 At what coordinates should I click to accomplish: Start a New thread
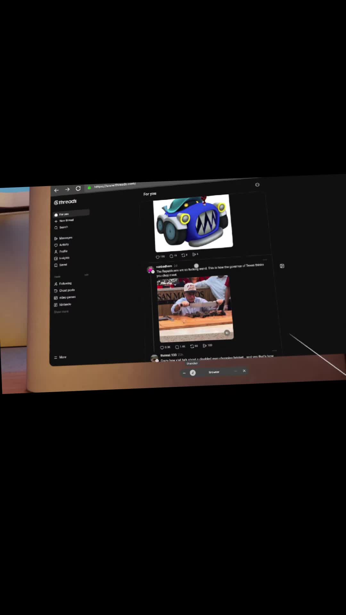pyautogui.click(x=64, y=221)
